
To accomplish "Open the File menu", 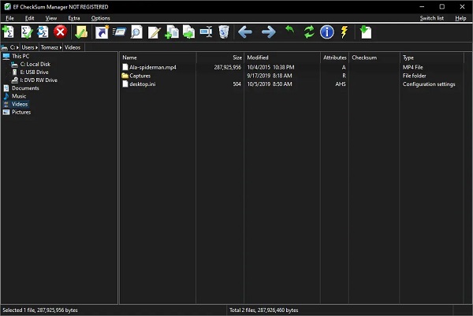I will point(9,18).
